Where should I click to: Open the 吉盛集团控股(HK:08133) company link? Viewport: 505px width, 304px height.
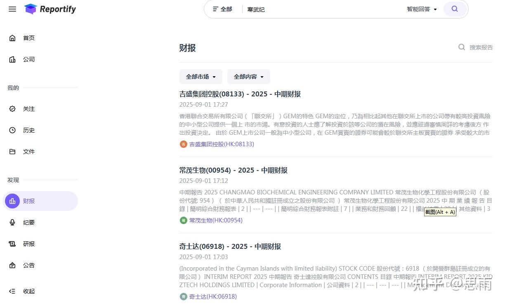click(222, 144)
